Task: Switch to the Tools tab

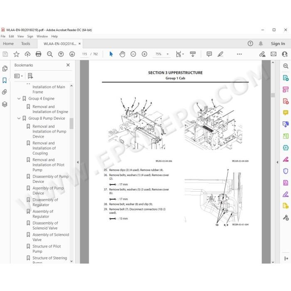Action: [x=25, y=44]
